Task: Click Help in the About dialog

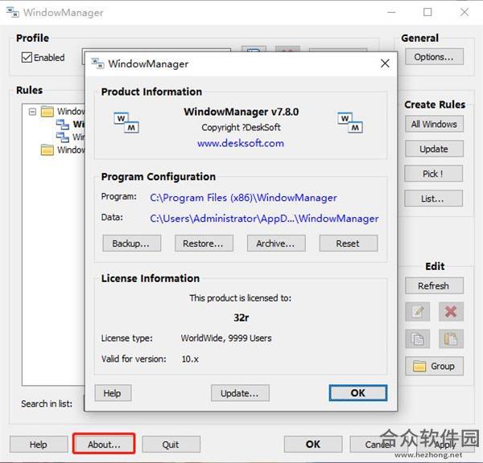Action: [x=113, y=393]
